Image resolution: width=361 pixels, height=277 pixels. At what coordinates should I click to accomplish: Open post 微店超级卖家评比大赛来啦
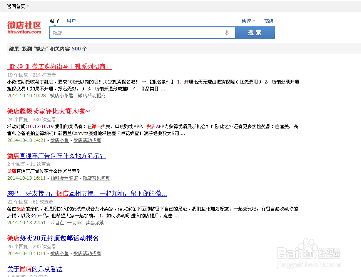pos(48,111)
